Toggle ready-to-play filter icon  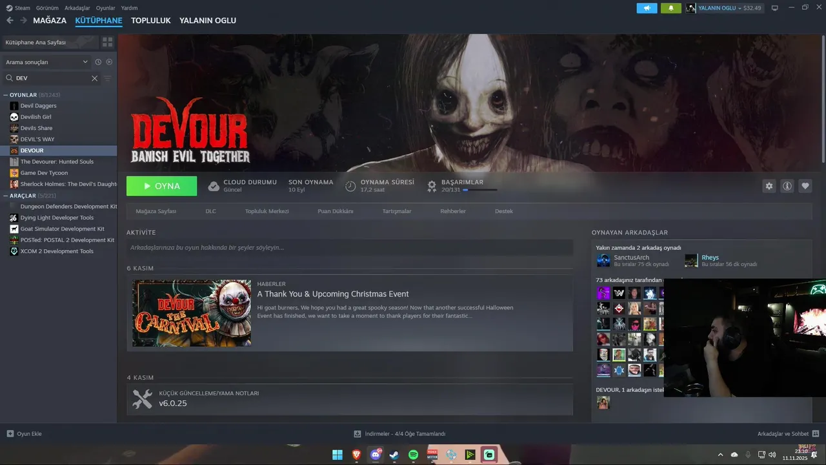(109, 62)
